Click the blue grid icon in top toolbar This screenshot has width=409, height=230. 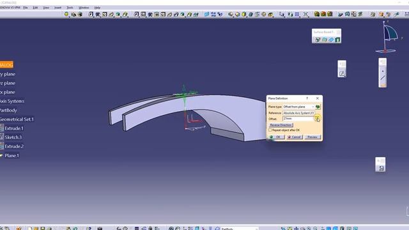pos(297,14)
